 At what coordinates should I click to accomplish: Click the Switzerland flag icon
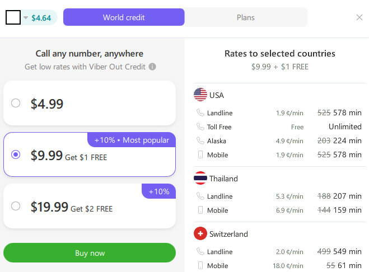point(200,233)
